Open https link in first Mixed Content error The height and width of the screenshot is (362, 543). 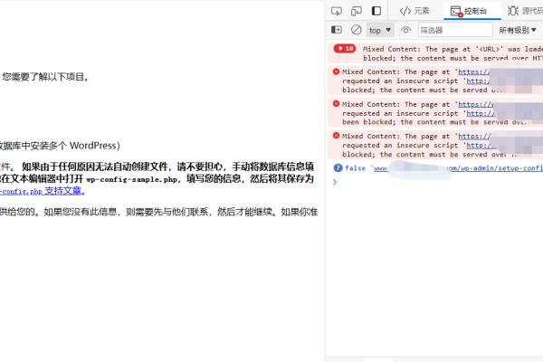coord(474,72)
